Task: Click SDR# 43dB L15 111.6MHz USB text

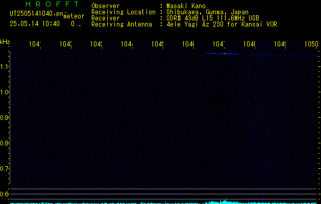Action: pos(213,18)
